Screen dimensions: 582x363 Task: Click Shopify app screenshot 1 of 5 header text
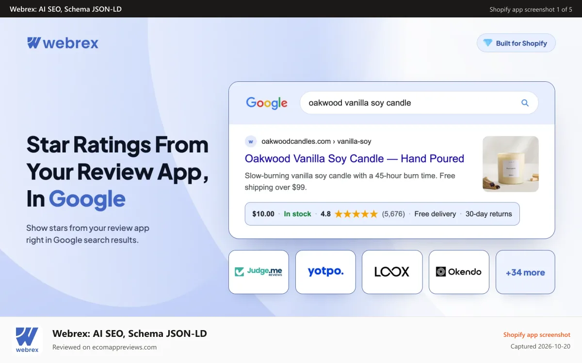[531, 9]
